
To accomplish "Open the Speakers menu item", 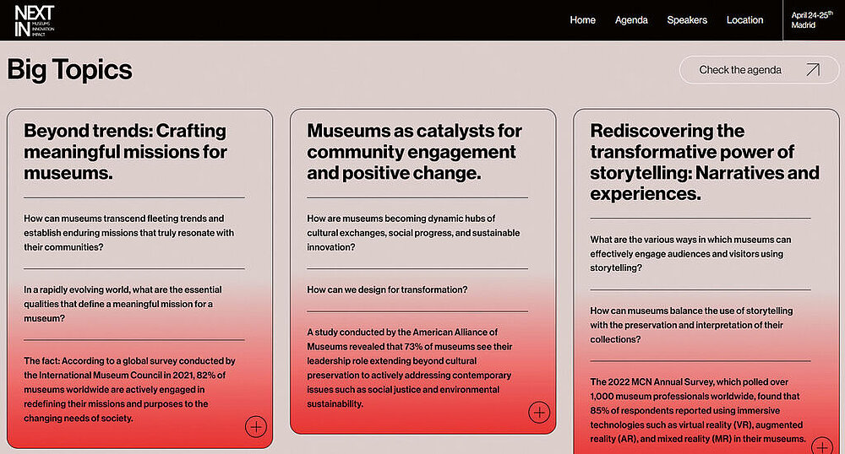I will click(686, 20).
